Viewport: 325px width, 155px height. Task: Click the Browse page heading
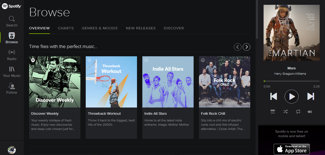click(49, 12)
